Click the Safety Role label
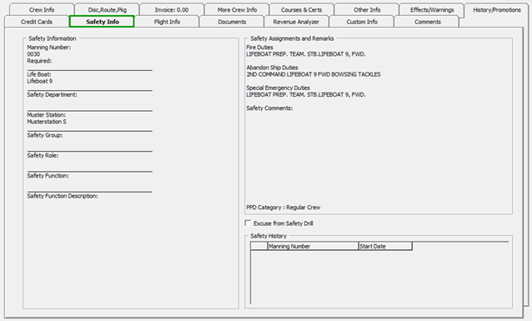This screenshot has height=321, width=532. coord(43,155)
